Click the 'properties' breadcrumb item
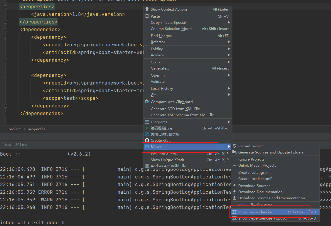This screenshot has height=226, width=331. 36,129
